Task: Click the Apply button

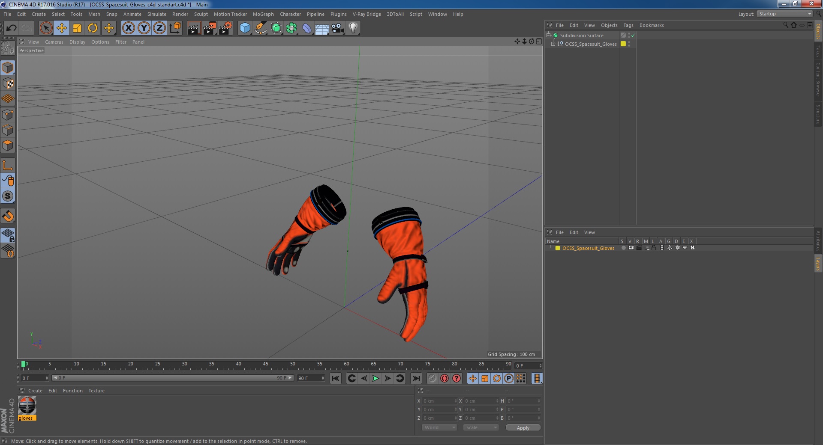Action: click(523, 427)
